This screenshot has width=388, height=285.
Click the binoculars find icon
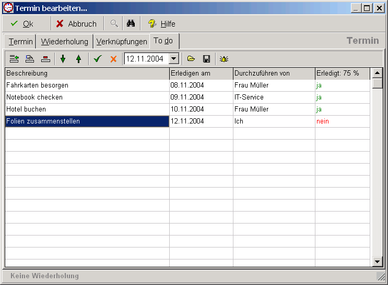tap(131, 23)
